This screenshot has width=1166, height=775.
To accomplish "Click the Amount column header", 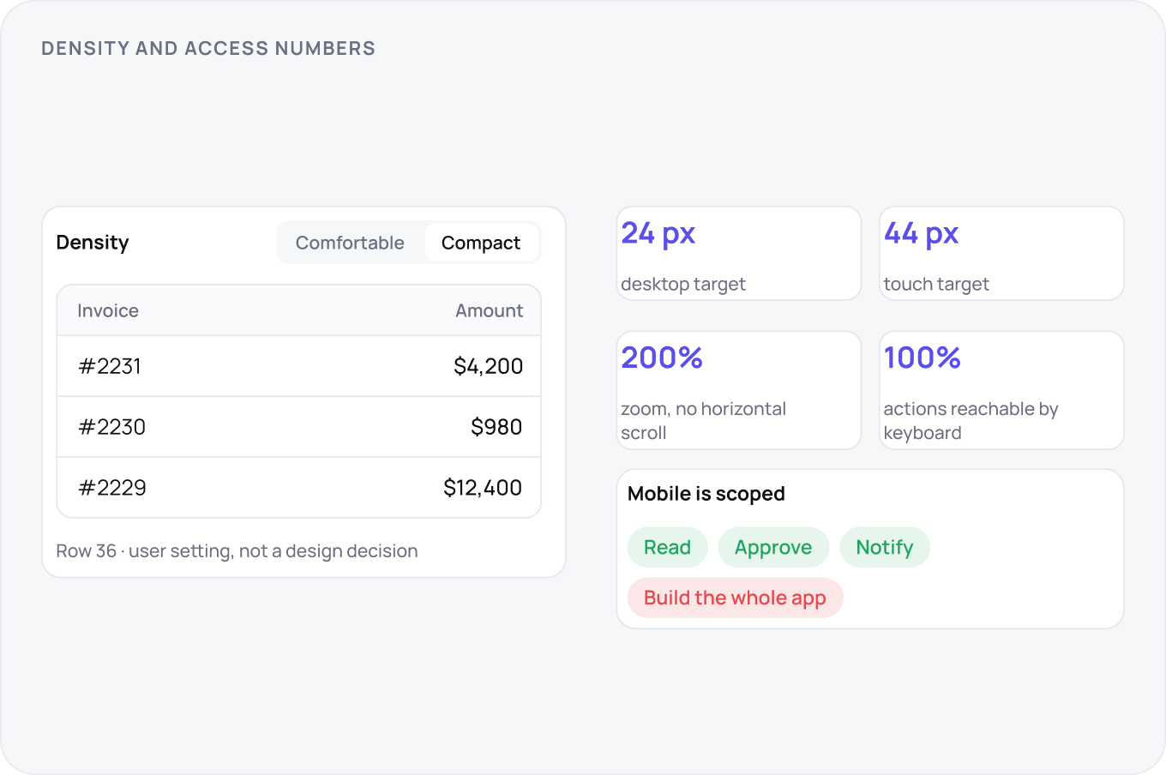I will (x=489, y=310).
